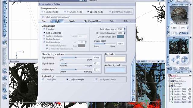Expand the Main camera tree node
193x108 pixels.
point(169,81)
